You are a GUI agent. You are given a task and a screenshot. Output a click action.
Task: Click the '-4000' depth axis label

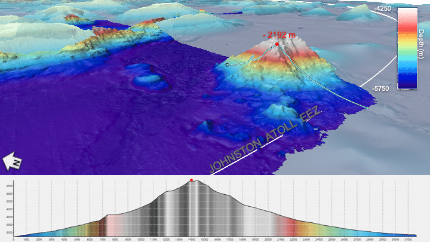click(x=9, y=209)
